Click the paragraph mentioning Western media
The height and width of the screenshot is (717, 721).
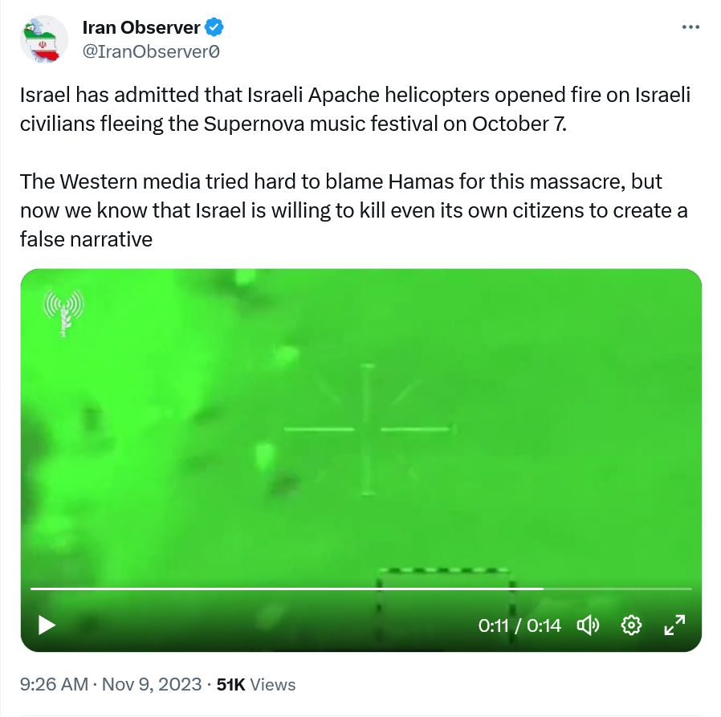coord(353,210)
